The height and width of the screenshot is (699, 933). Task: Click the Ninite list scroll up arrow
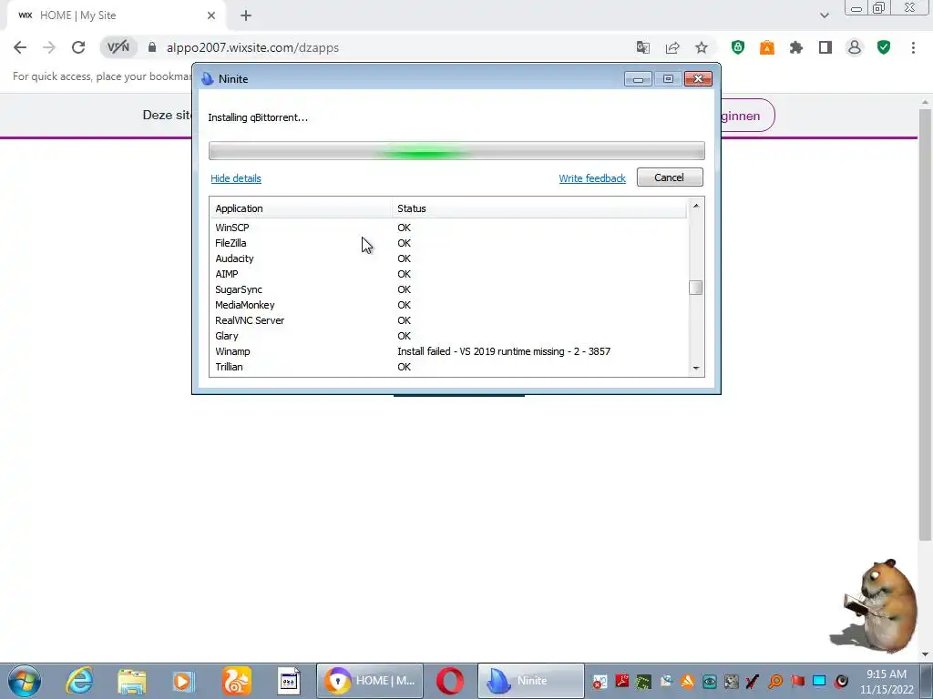[x=695, y=206]
